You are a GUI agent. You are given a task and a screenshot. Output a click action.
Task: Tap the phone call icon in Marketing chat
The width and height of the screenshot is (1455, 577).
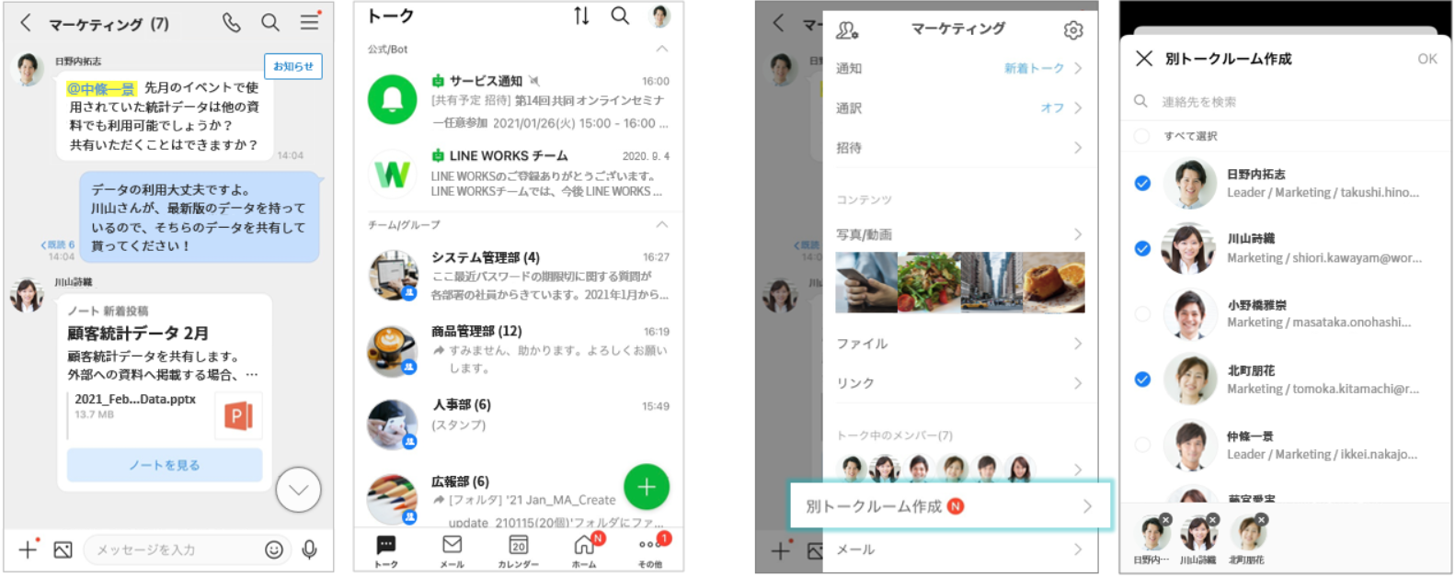click(232, 22)
